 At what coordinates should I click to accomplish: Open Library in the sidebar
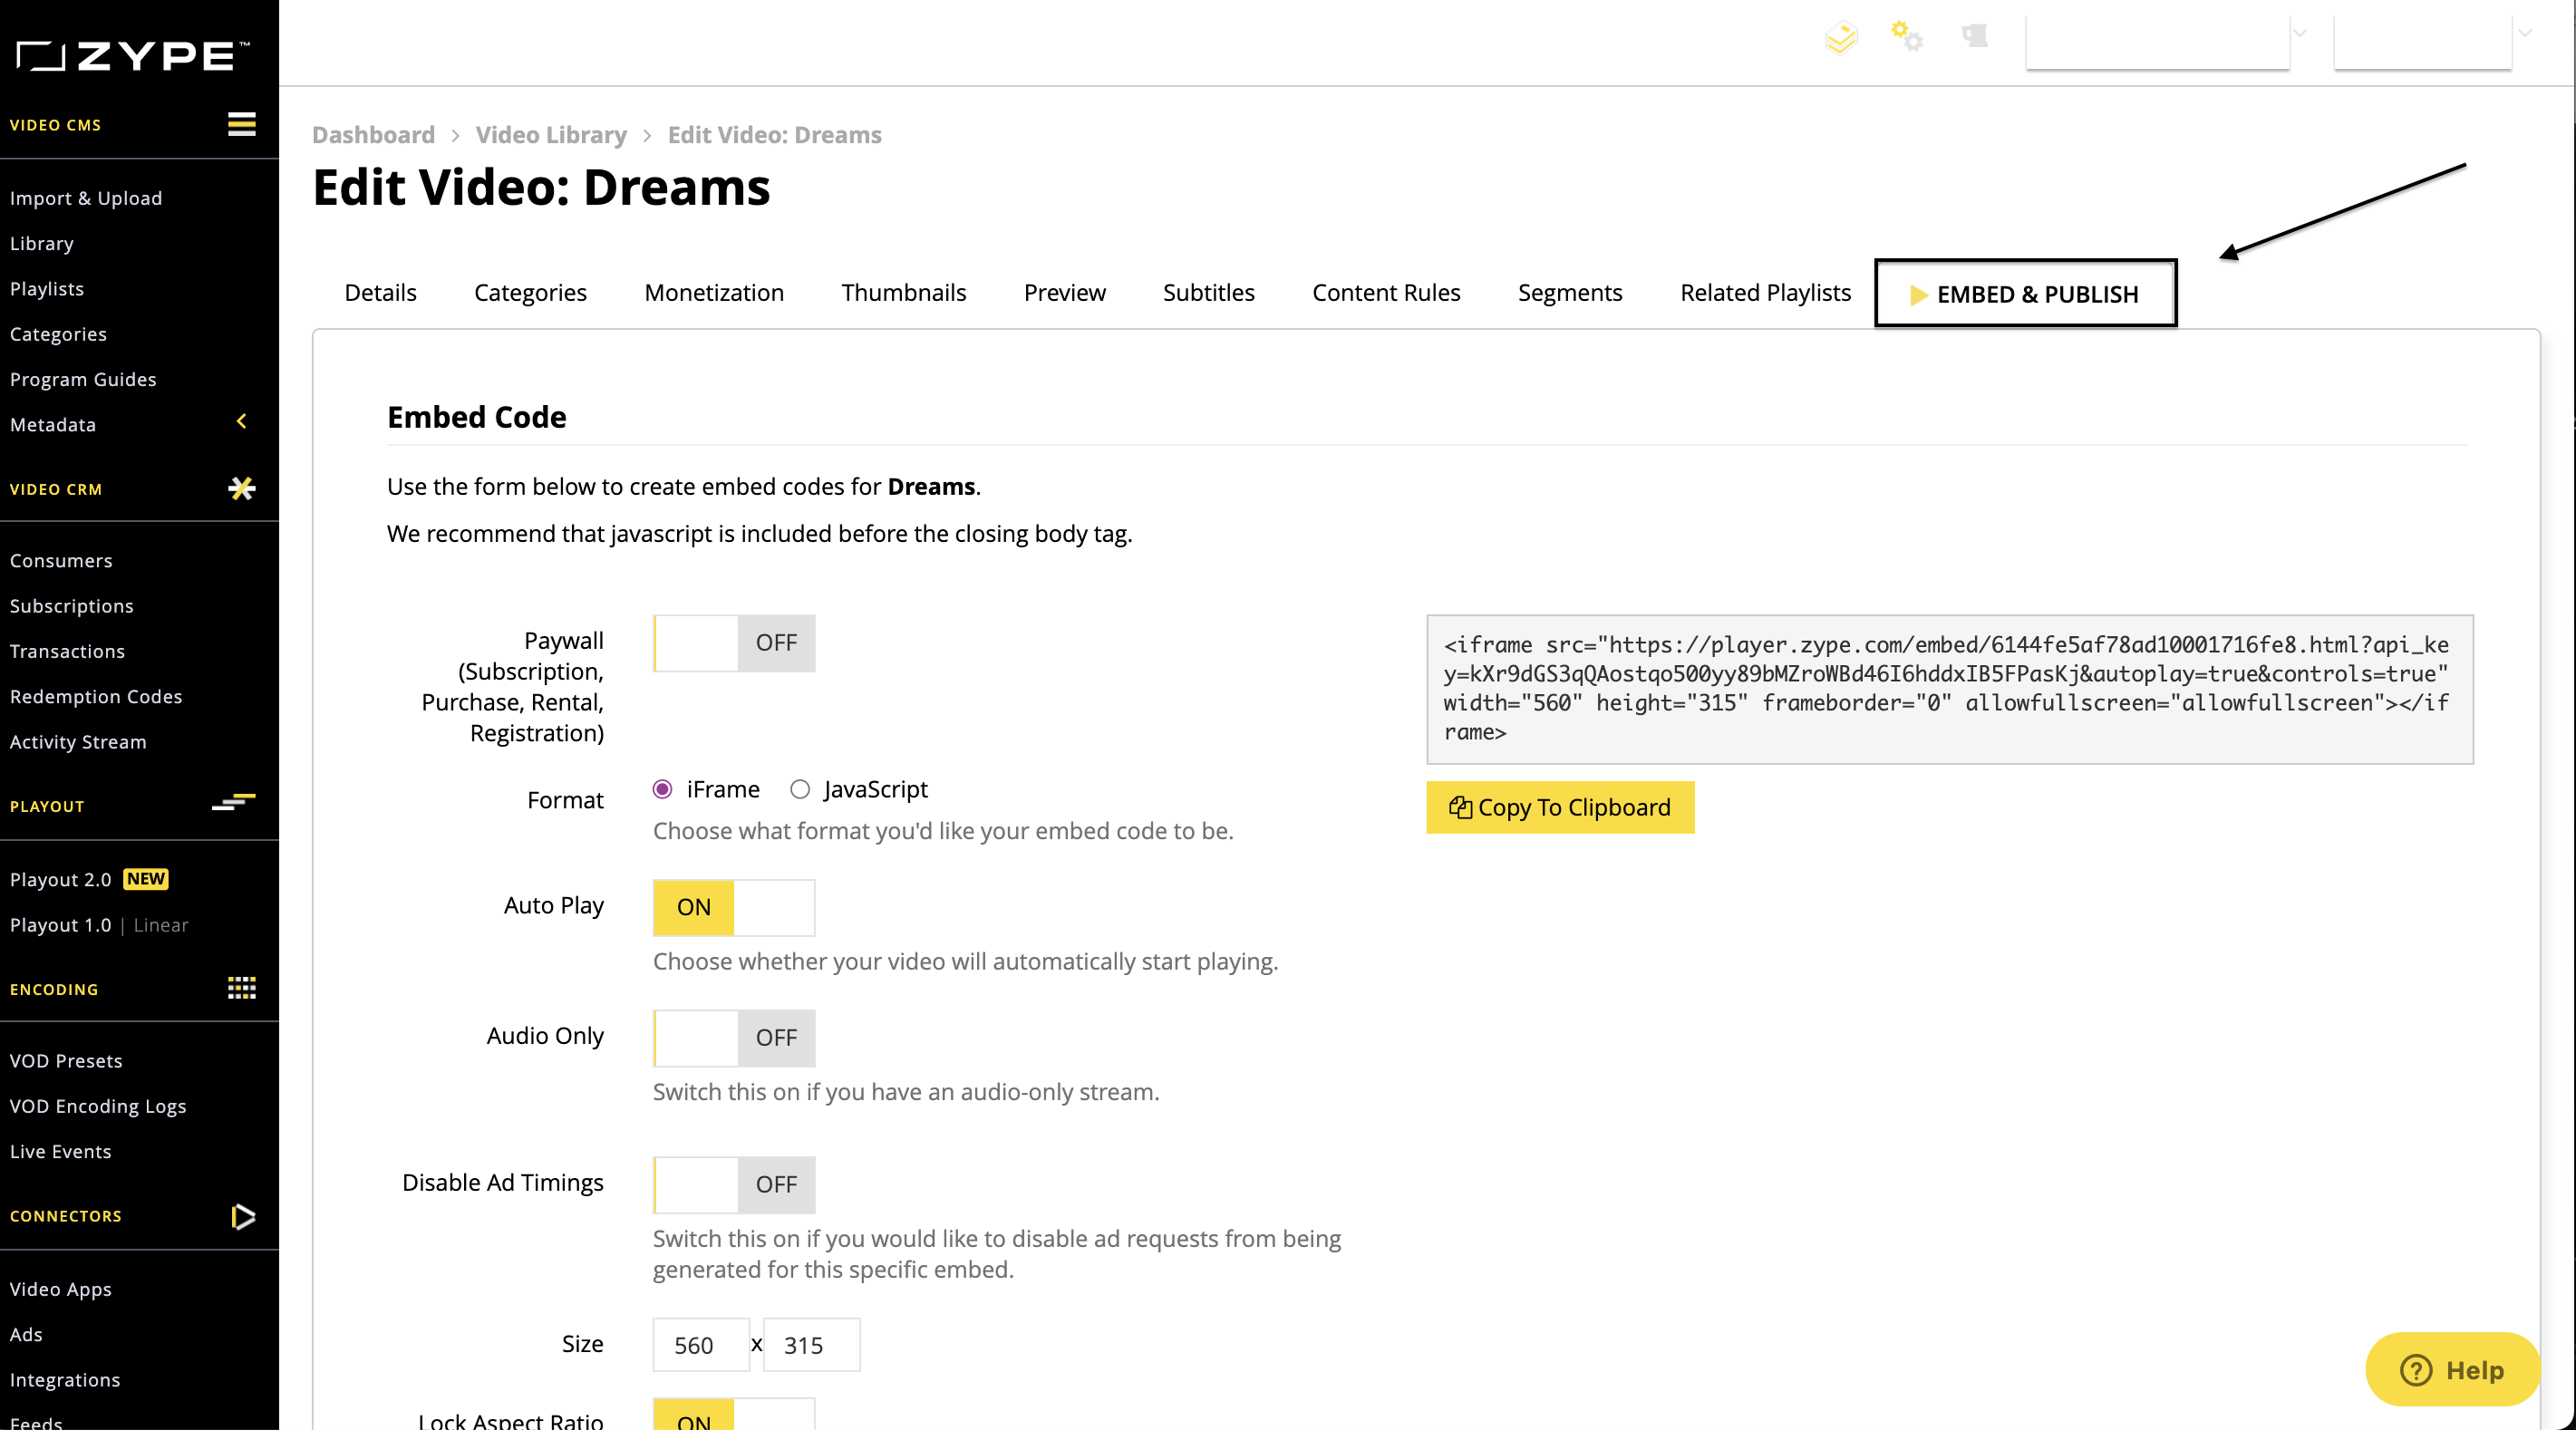click(42, 243)
